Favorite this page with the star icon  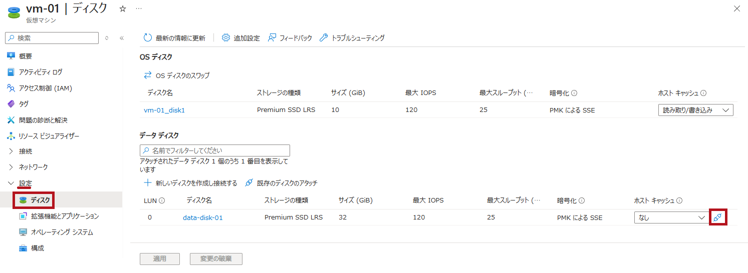[123, 9]
